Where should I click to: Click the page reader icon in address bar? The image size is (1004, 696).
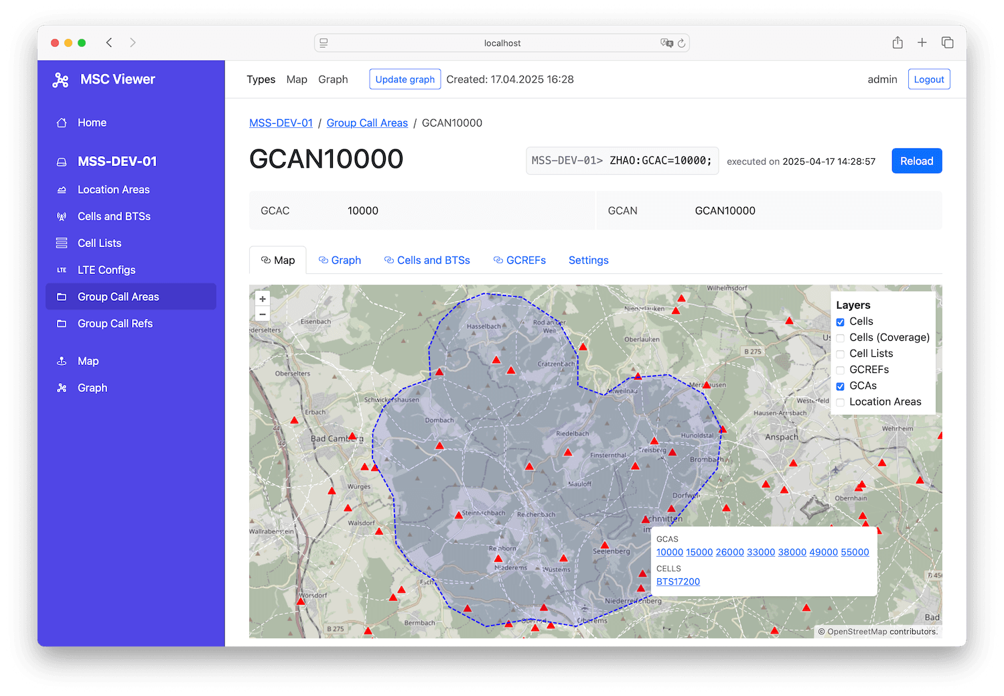324,43
